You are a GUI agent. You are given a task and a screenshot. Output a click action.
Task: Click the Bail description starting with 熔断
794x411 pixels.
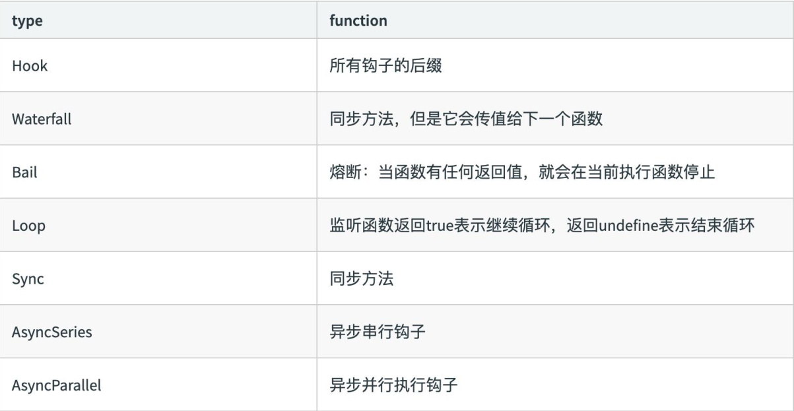pos(555,172)
